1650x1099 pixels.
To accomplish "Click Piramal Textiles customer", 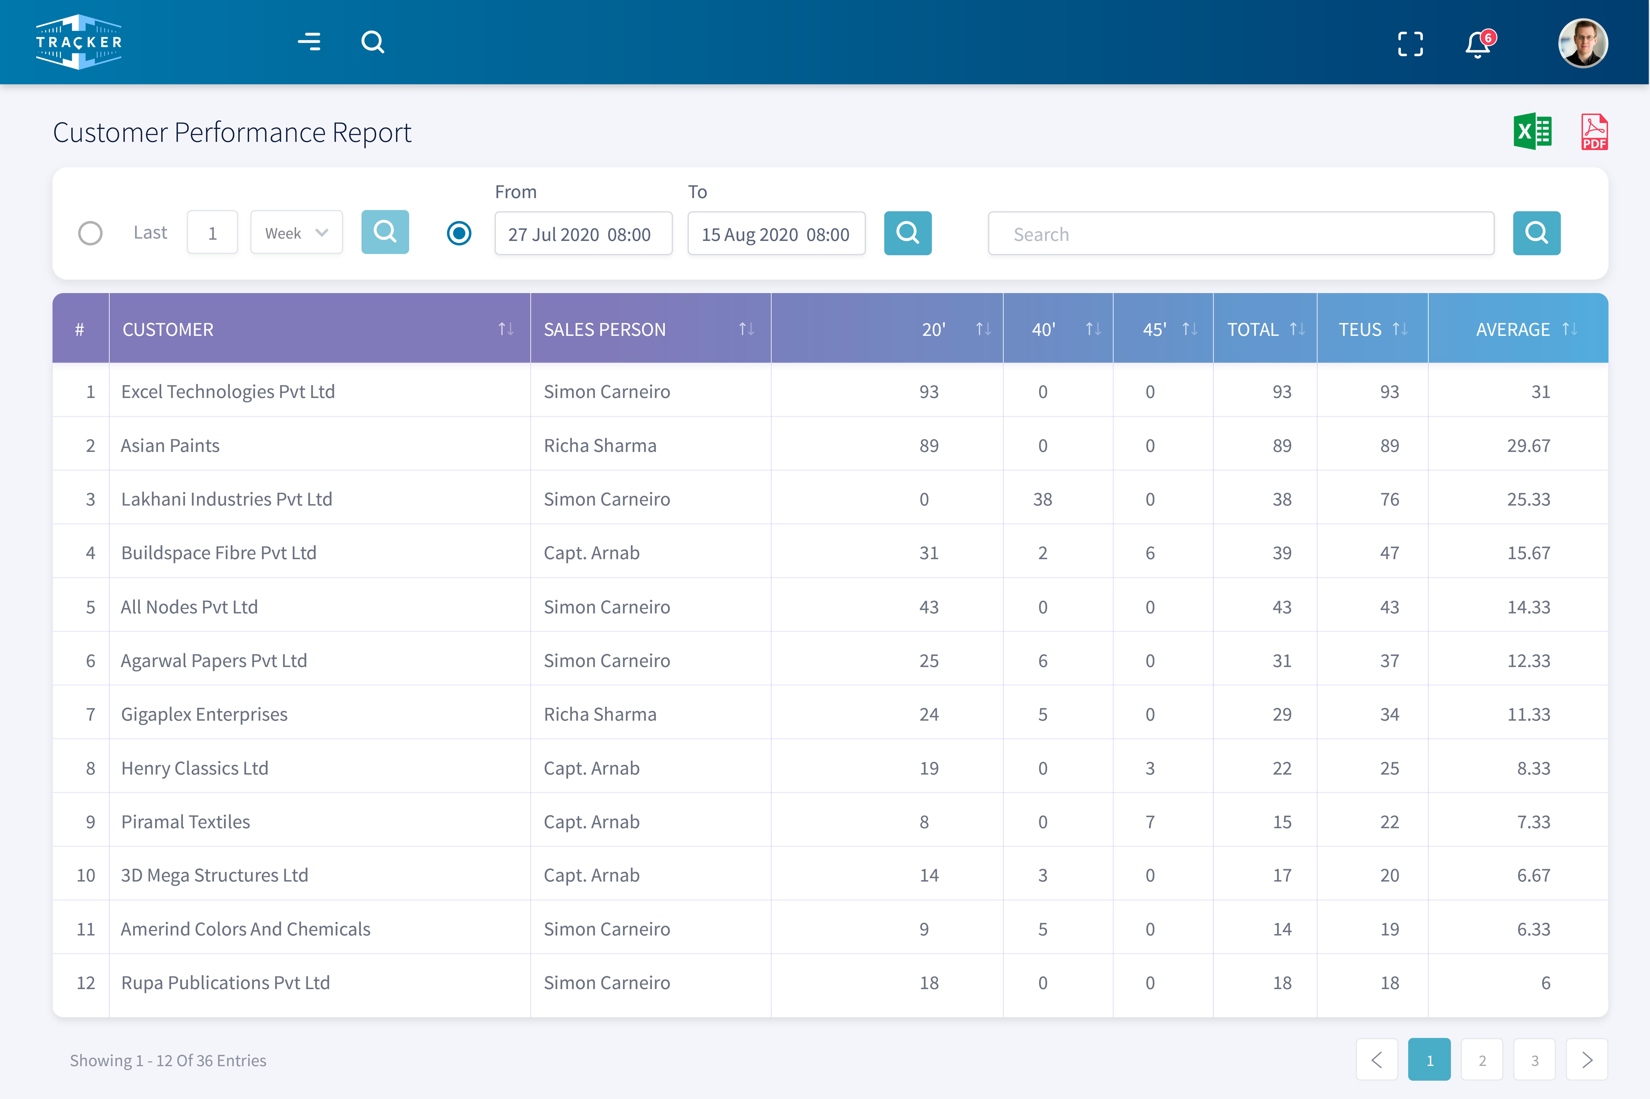I will [186, 821].
